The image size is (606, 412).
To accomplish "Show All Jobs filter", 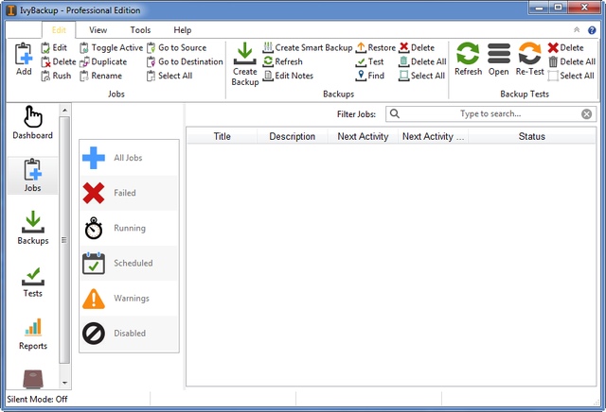I will pyautogui.click(x=129, y=158).
